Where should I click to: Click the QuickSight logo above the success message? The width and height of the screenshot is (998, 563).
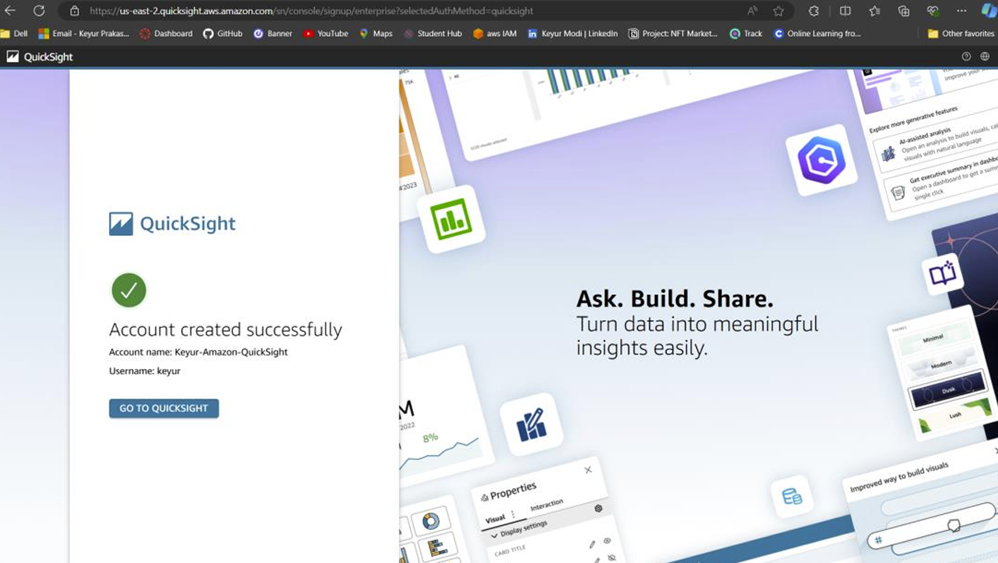(172, 224)
